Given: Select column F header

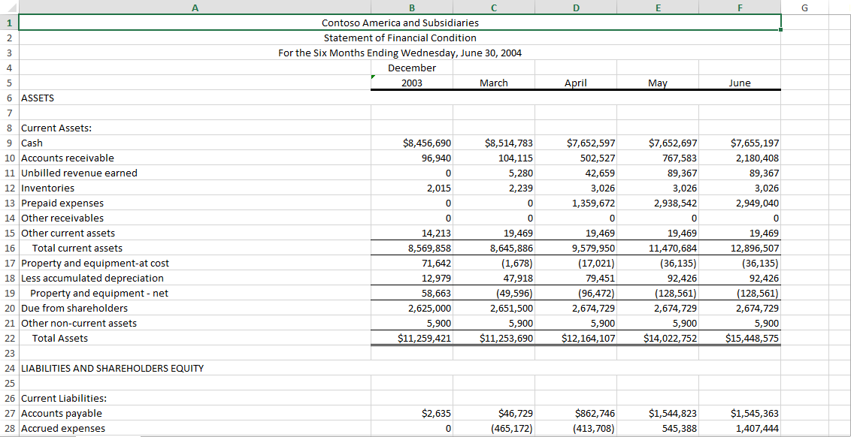Looking at the screenshot, I should click(740, 7).
